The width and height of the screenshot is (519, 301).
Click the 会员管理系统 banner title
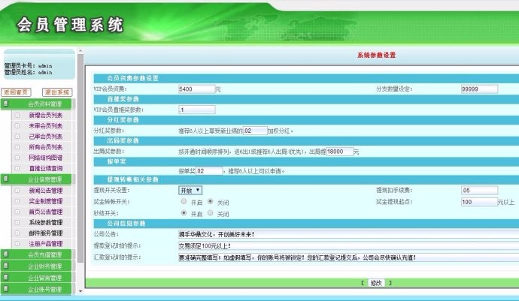[70, 25]
